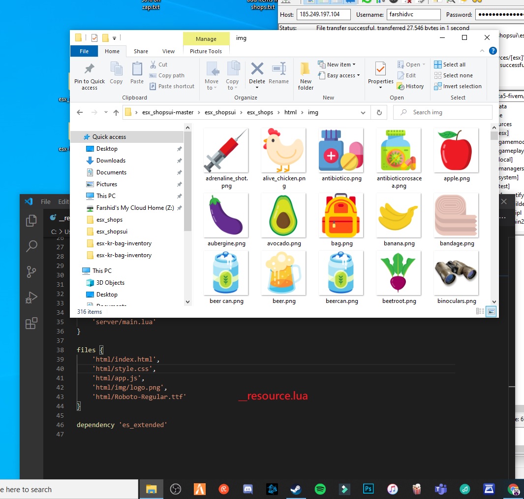Select the Home ribbon tab
The image size is (524, 499).
tap(112, 51)
